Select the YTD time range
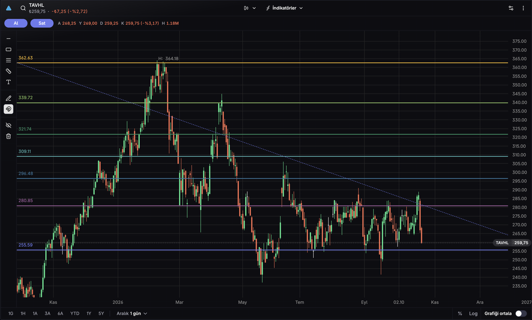This screenshot has height=320, width=532. point(75,314)
